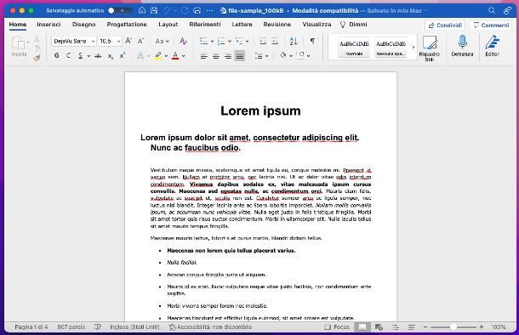
Task: Click the Pagina 1 di 4 indicator
Action: tap(31, 326)
